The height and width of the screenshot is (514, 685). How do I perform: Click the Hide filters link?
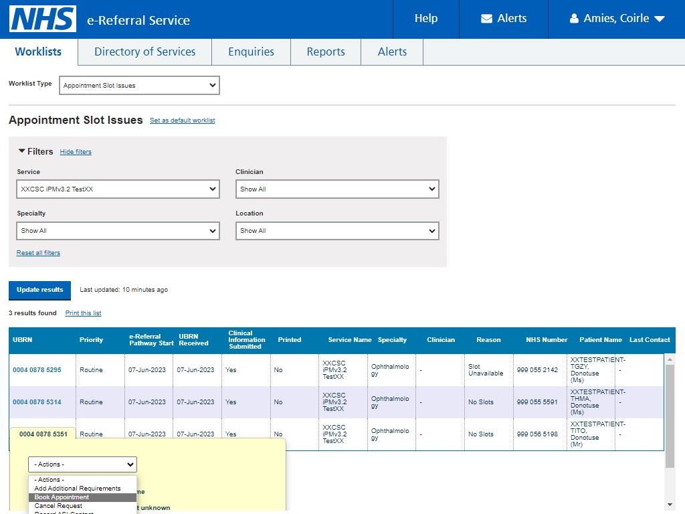[76, 152]
